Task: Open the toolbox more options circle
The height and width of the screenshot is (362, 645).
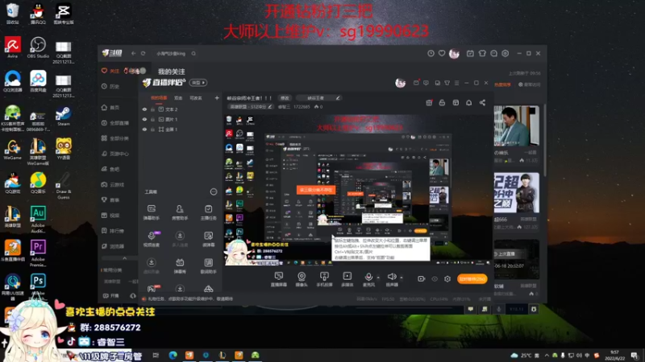Action: 214,191
